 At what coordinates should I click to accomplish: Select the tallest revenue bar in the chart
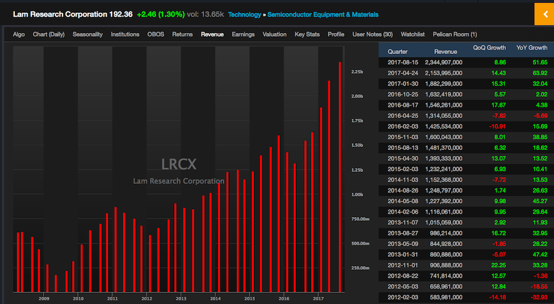(x=340, y=177)
